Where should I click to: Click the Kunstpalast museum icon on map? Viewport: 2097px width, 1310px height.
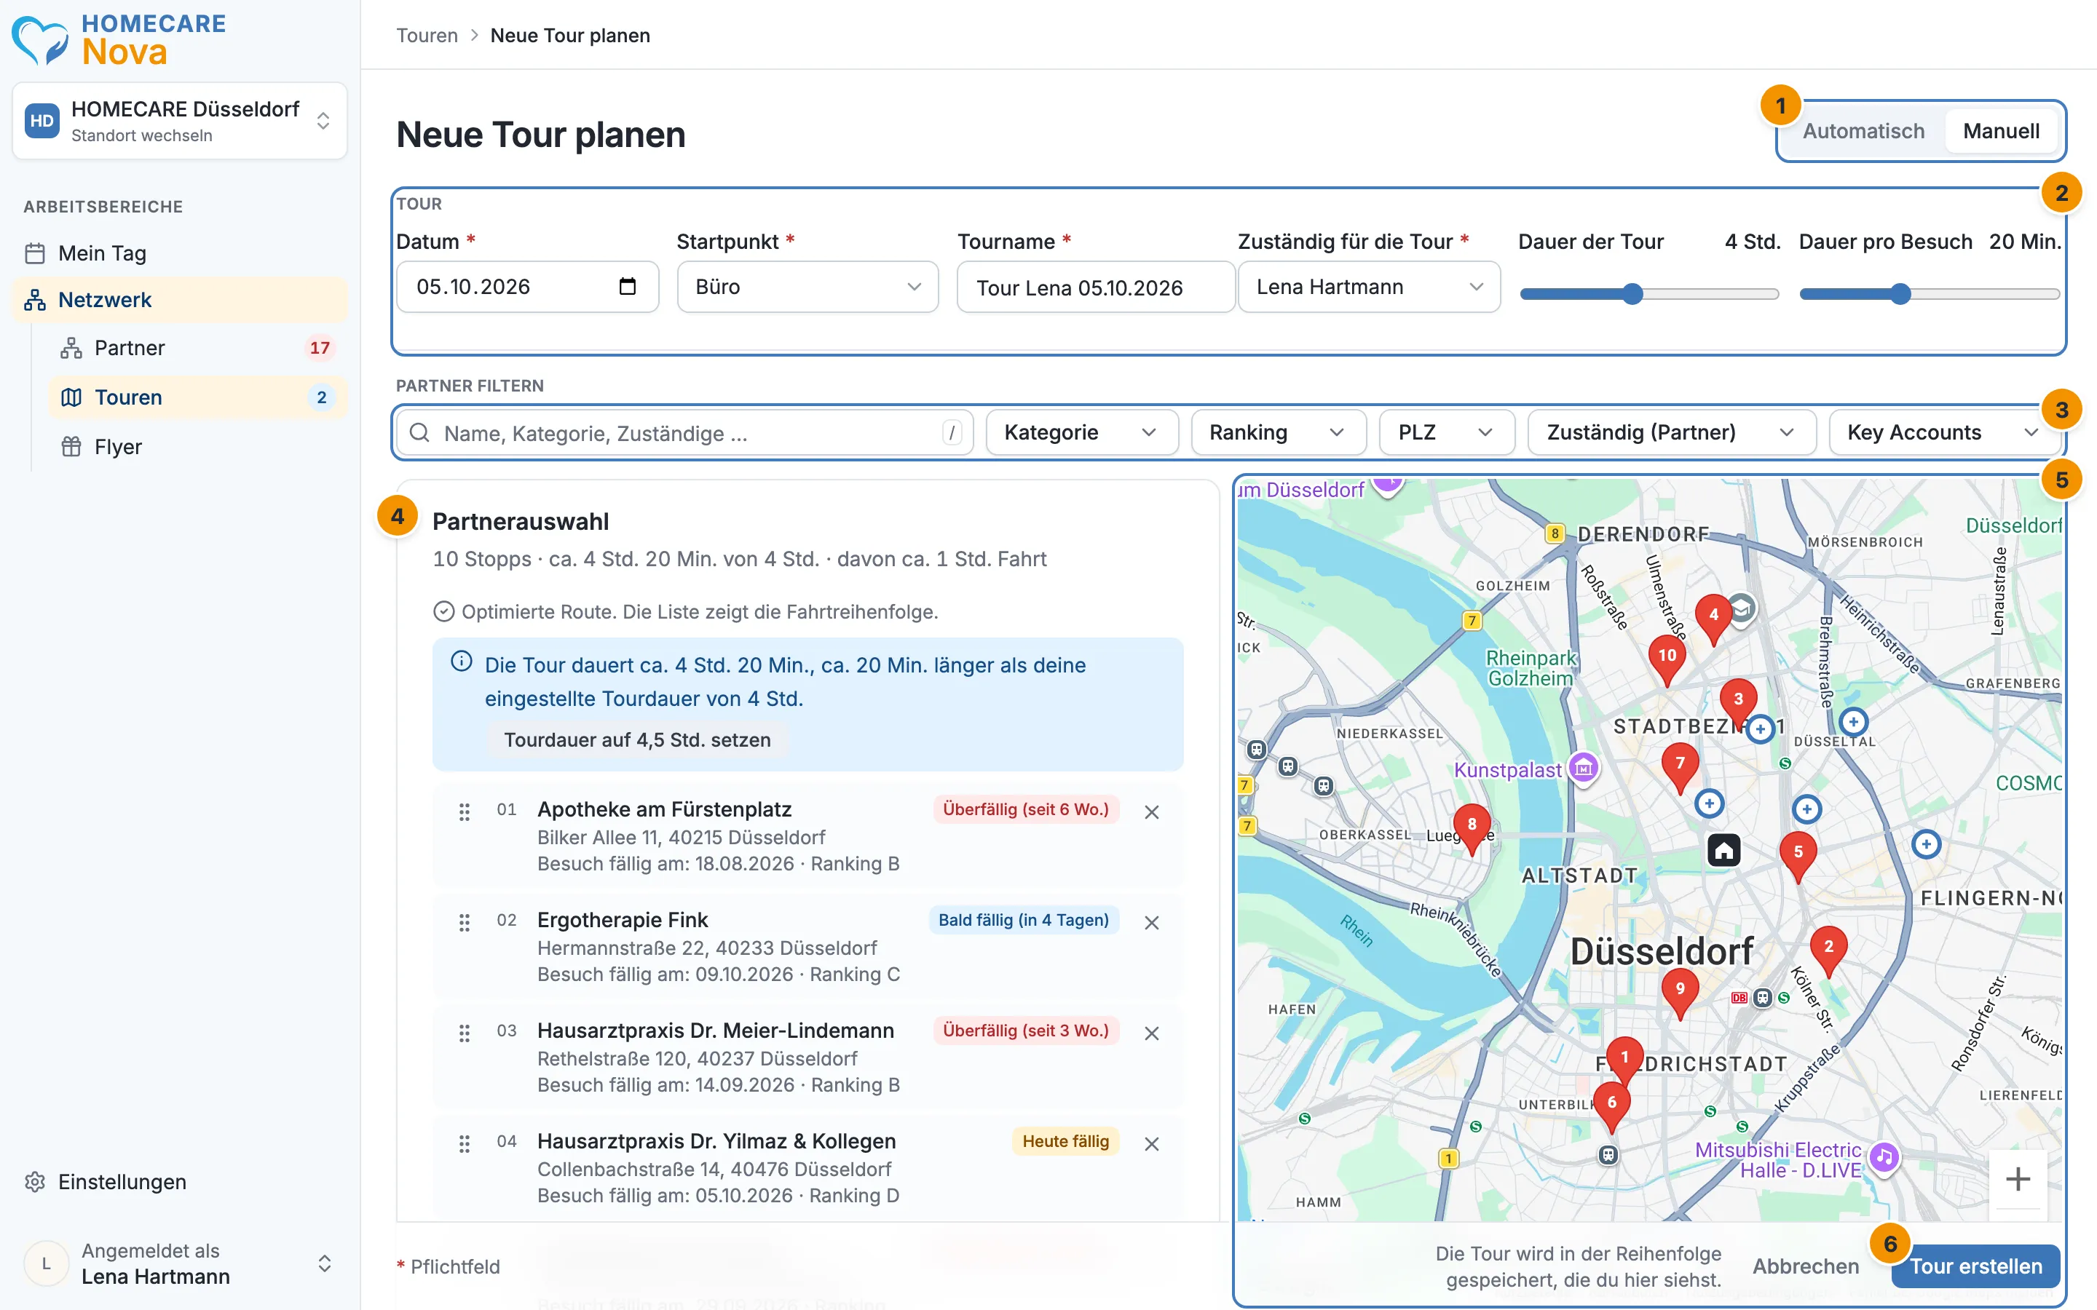1584,768
